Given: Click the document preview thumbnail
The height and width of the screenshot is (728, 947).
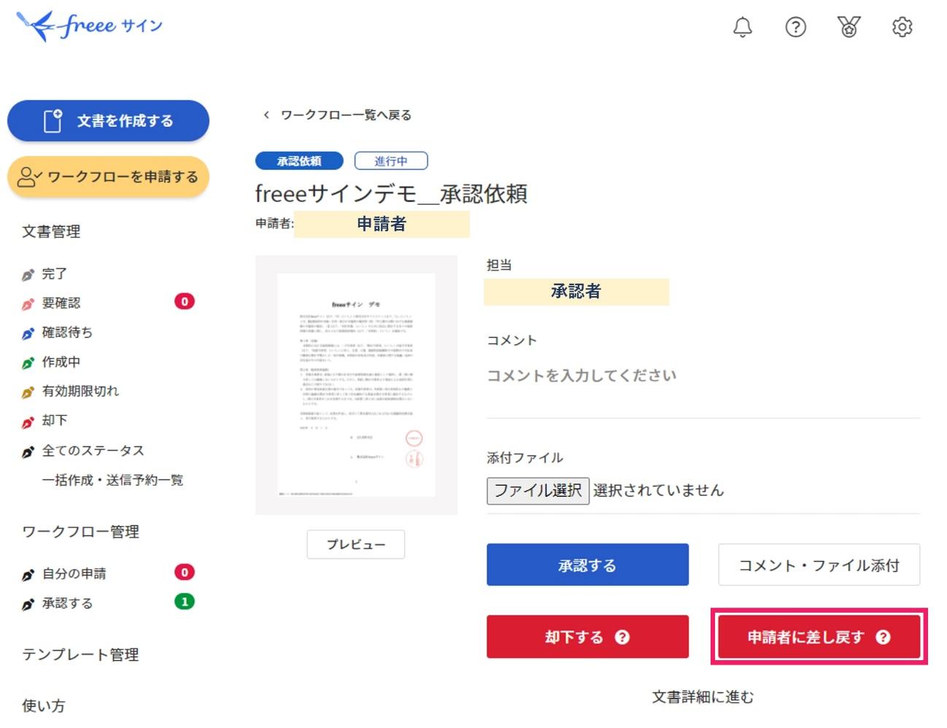Looking at the screenshot, I should (356, 385).
